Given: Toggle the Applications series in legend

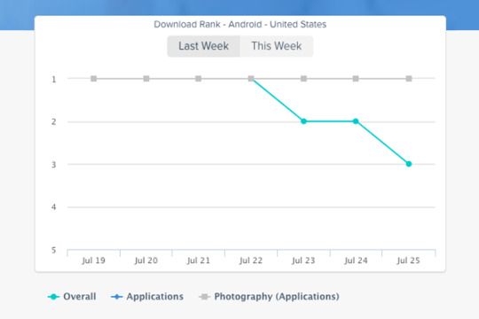Looking at the screenshot, I should pyautogui.click(x=147, y=297).
